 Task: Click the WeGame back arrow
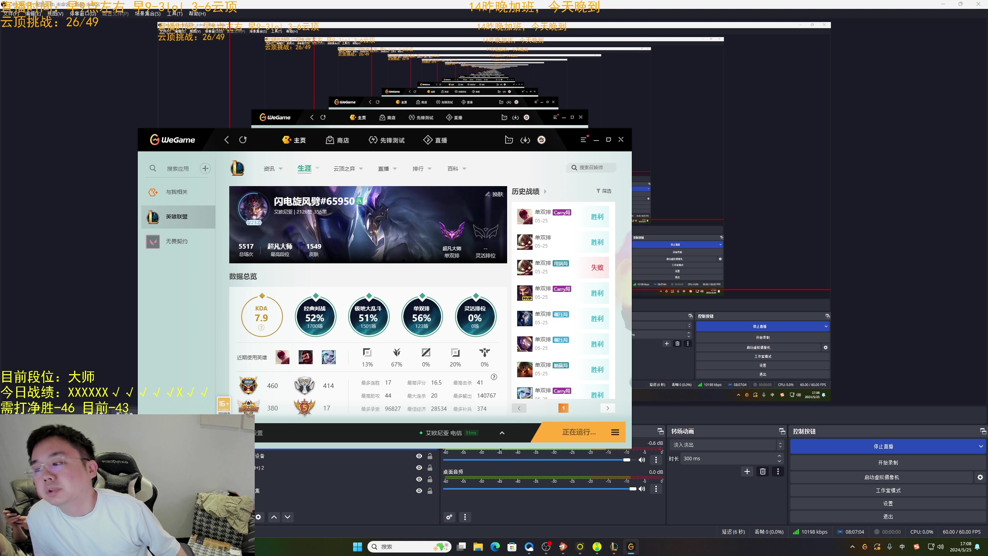coord(227,140)
